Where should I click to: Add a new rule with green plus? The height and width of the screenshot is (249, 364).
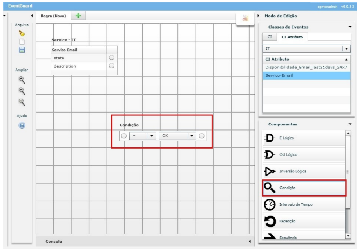click(x=79, y=16)
